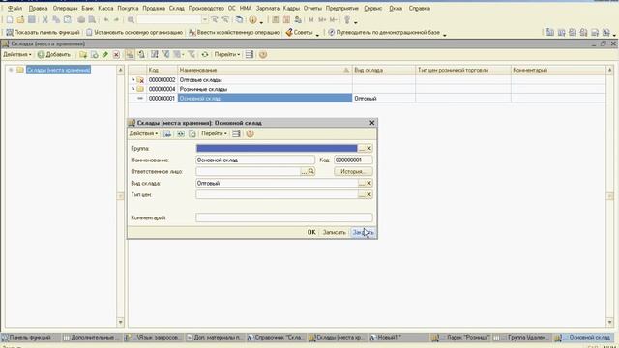Click the list scrollbar down arrow

pyautogui.click(x=610, y=322)
